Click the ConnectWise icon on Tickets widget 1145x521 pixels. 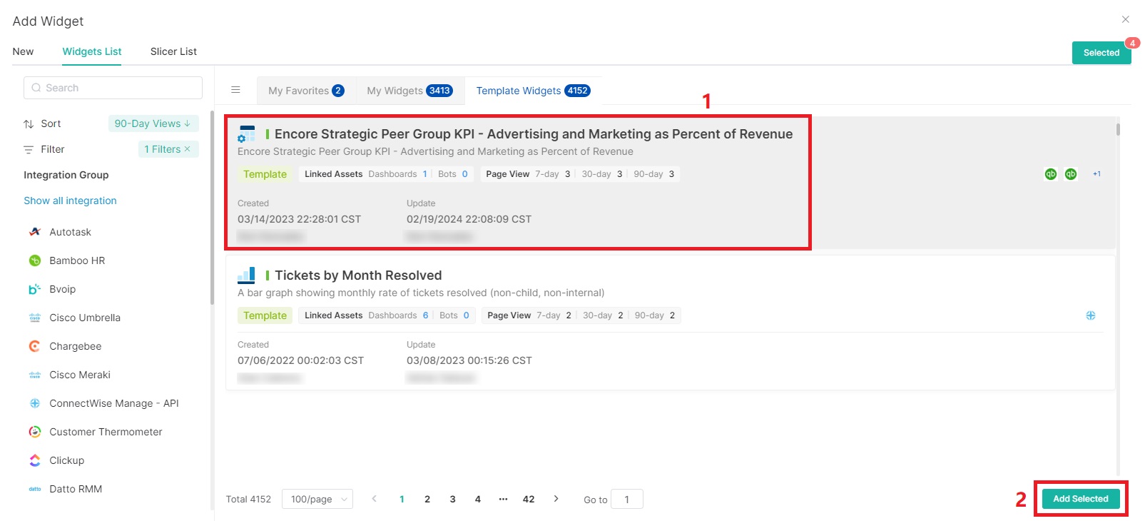[1090, 315]
